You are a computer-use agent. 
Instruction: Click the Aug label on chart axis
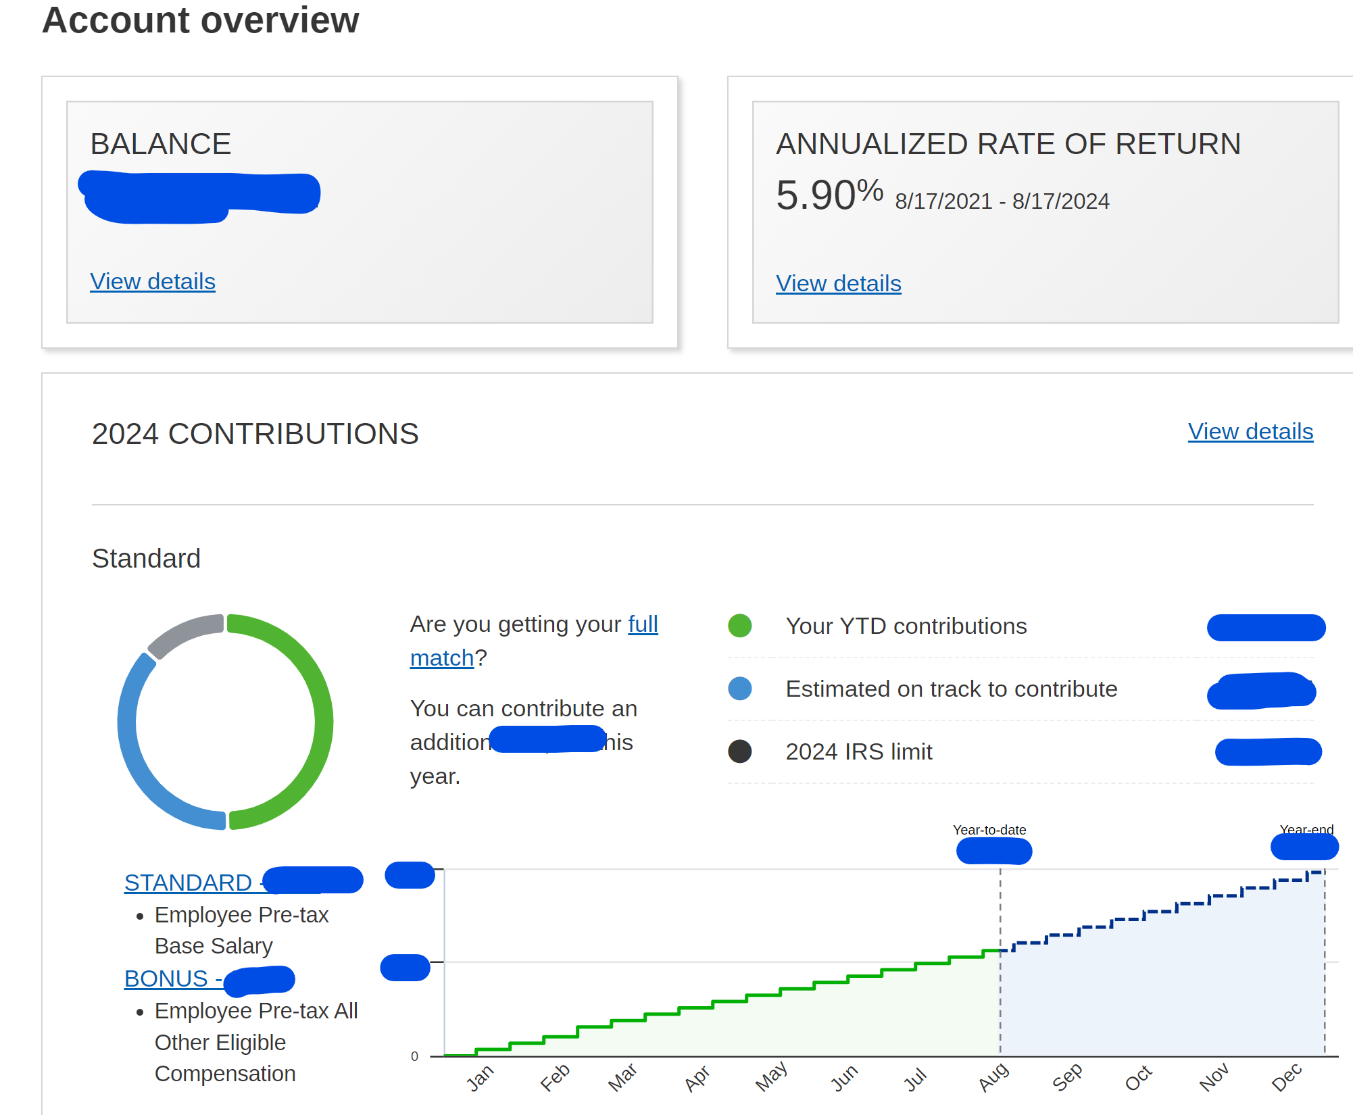coord(993,1077)
